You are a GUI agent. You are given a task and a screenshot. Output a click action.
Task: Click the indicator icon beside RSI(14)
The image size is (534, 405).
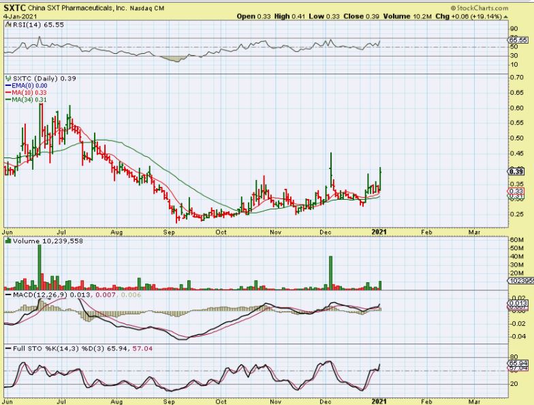(x=8, y=25)
